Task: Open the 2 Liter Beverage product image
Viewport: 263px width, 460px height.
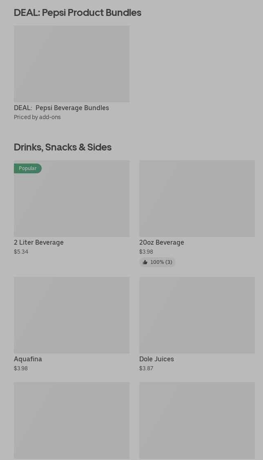Action: pyautogui.click(x=72, y=199)
